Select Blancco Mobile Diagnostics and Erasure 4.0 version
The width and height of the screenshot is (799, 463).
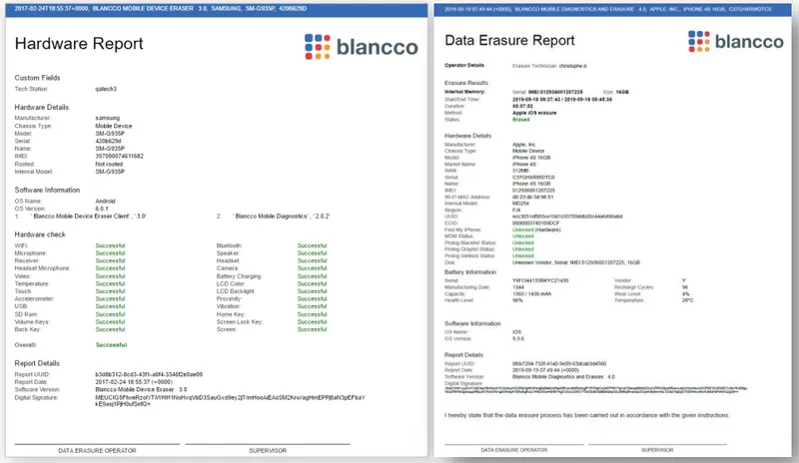[563, 377]
